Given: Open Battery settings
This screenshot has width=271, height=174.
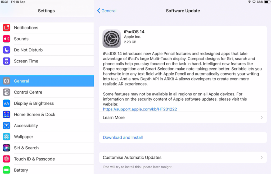Looking at the screenshot, I should (47, 170).
